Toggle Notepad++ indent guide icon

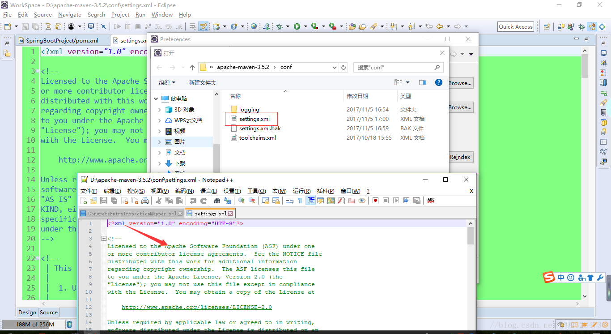pos(310,201)
